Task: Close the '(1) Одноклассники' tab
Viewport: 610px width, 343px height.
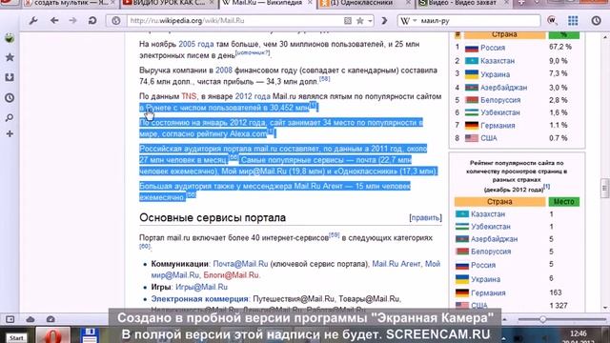Action: [408, 3]
